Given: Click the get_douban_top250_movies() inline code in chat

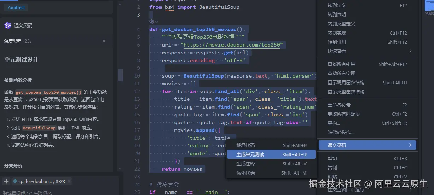Looking at the screenshot, I should pyautogui.click(x=48, y=92).
